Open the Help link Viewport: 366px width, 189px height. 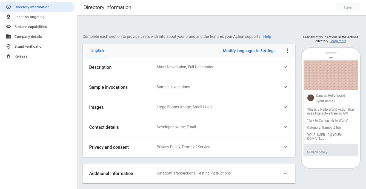(267, 36)
